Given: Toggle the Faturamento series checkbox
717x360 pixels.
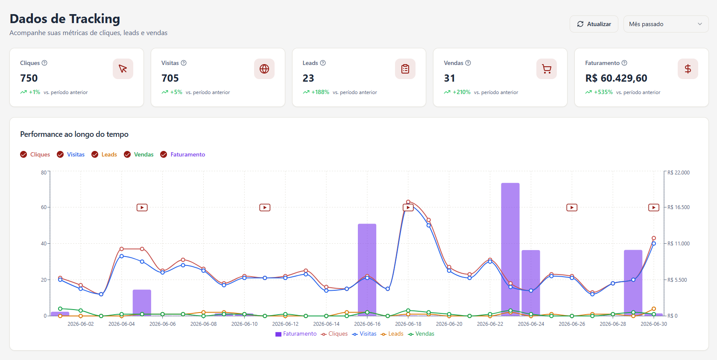Looking at the screenshot, I should point(164,154).
